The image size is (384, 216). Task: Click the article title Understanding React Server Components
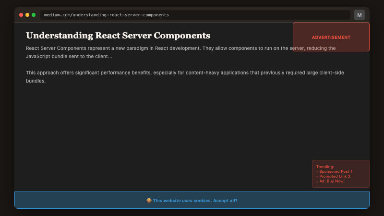click(118, 36)
